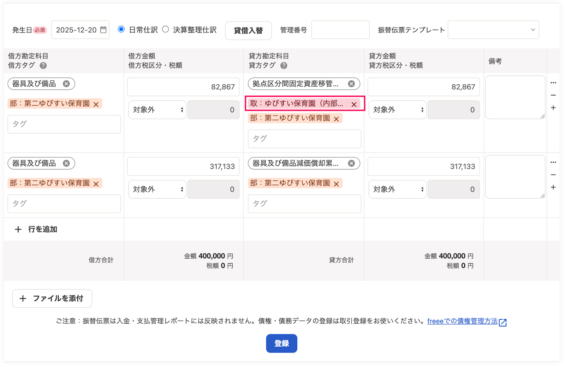Click the minus icon to delete second row
This screenshot has height=367, width=565.
[x=553, y=175]
